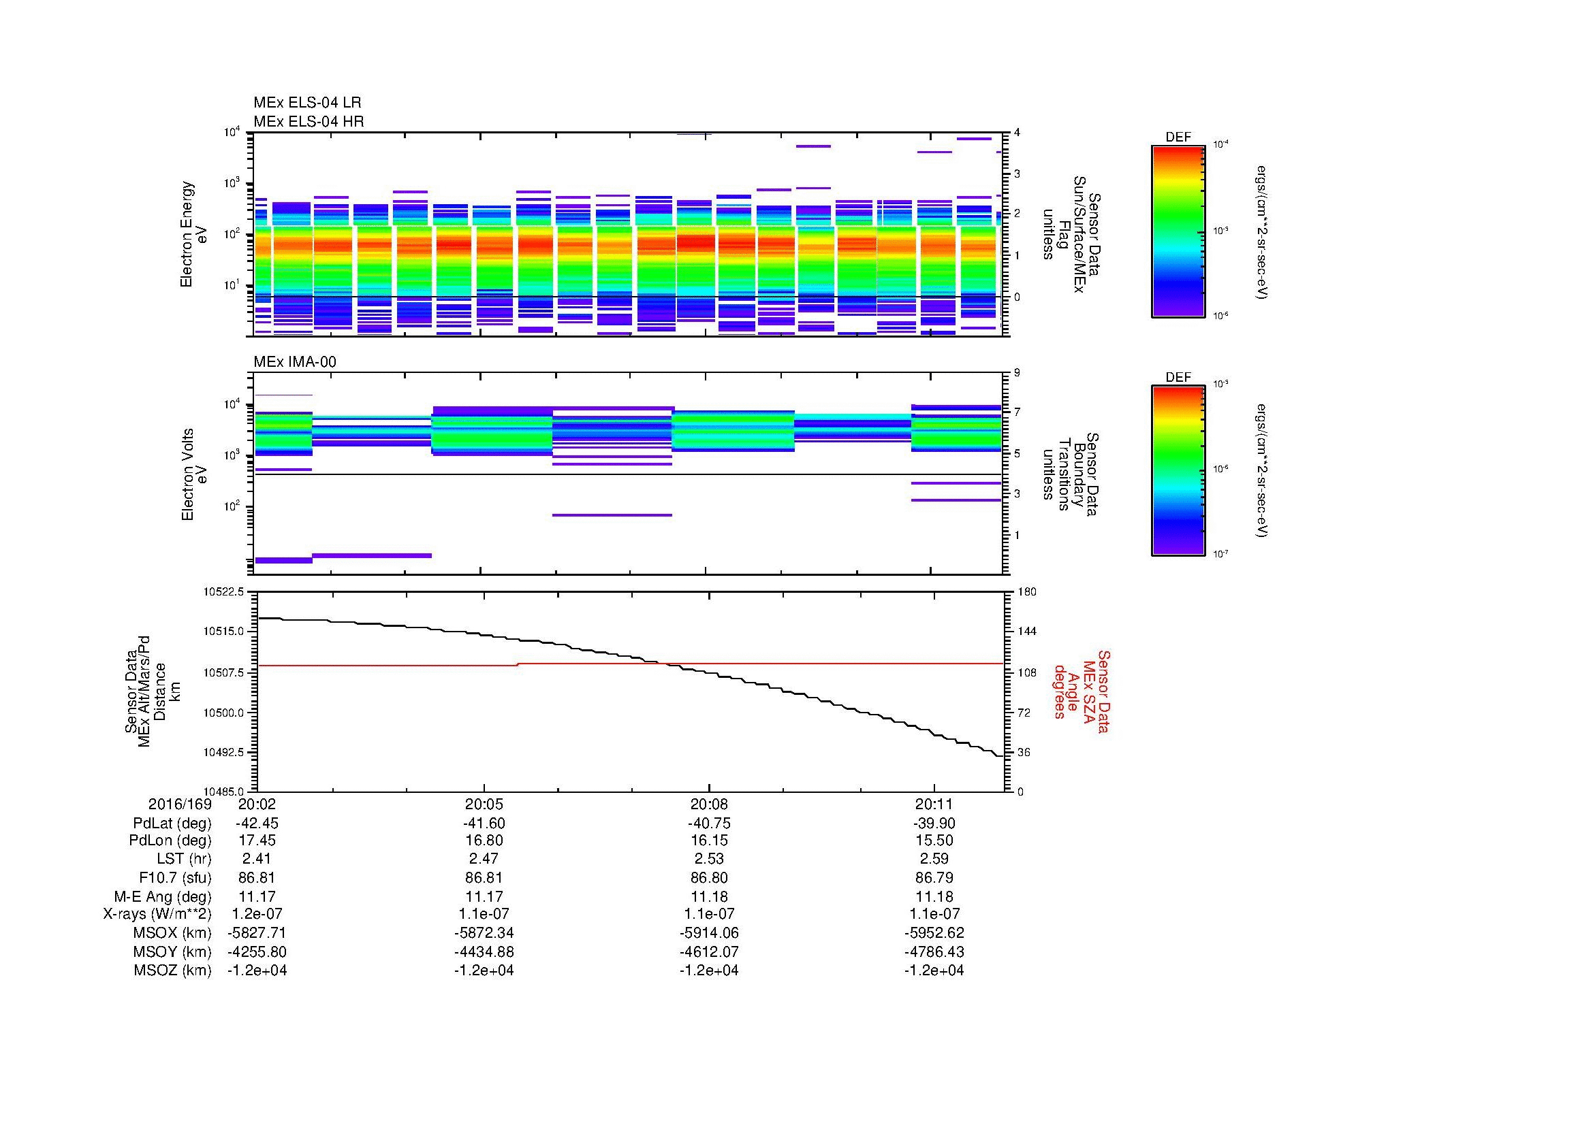Viewport: 1593px width, 1125px height.
Task: Click the 'MSOZ (km)' row label
Action: click(x=173, y=971)
